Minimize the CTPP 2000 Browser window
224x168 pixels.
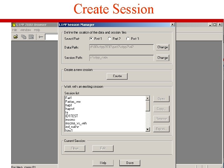(x=210, y=25)
